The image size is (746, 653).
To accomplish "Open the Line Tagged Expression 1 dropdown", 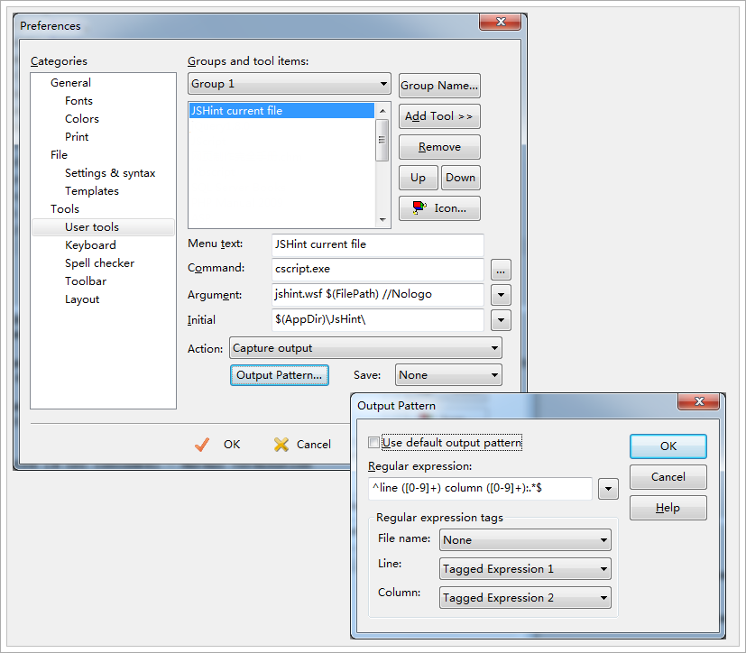I will 525,569.
